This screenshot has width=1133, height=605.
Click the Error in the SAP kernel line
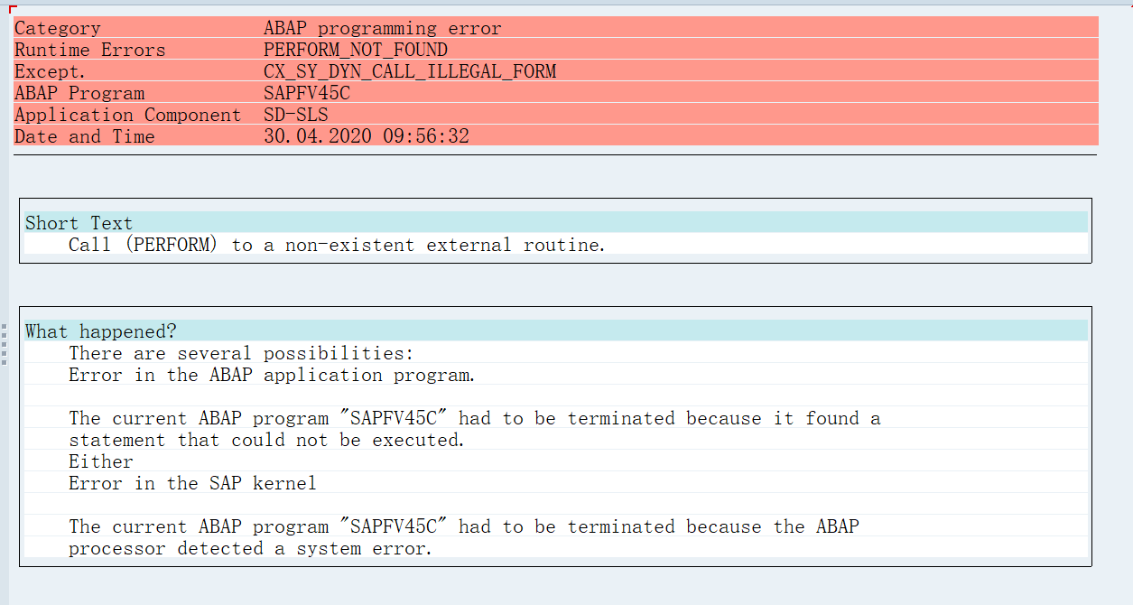point(192,483)
